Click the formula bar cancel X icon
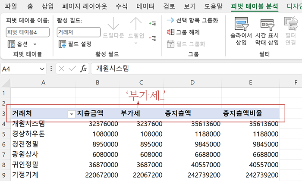 tap(61, 69)
